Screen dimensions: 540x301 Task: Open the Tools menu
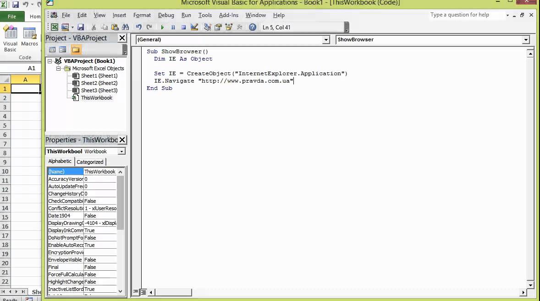pyautogui.click(x=205, y=15)
